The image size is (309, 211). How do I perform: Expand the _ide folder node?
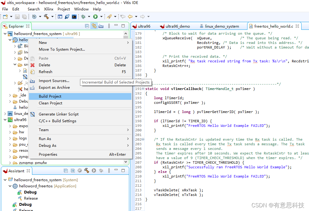[10, 96]
